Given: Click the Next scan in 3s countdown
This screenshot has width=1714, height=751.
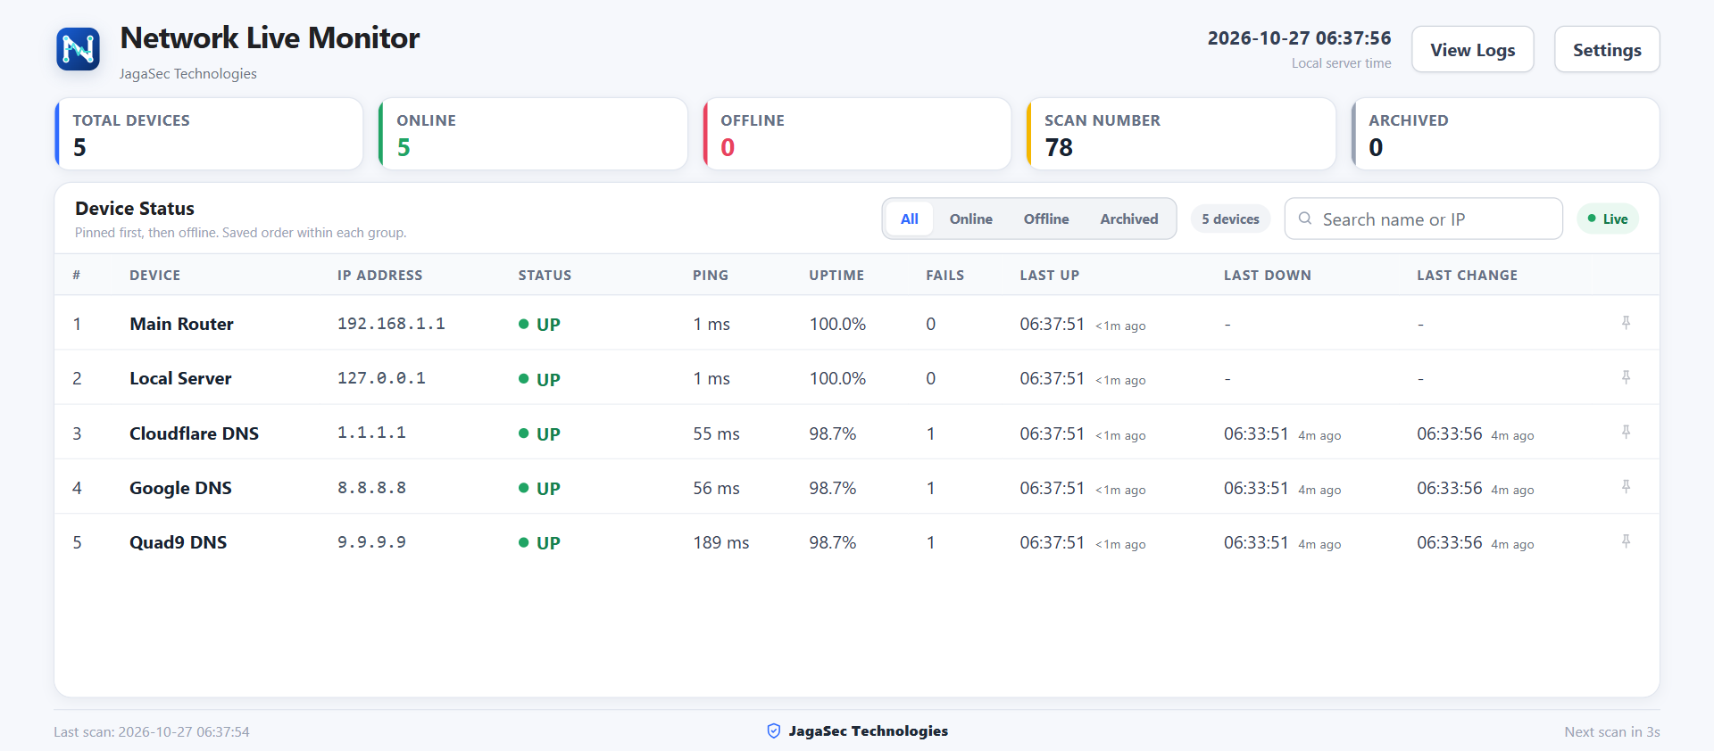Looking at the screenshot, I should coord(1612,732).
